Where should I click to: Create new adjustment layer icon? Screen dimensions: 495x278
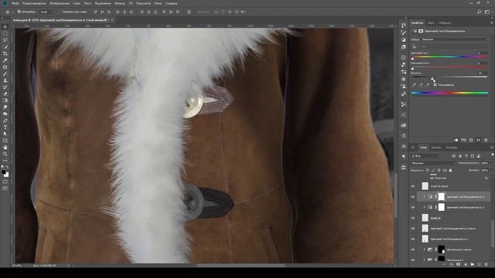point(466,264)
